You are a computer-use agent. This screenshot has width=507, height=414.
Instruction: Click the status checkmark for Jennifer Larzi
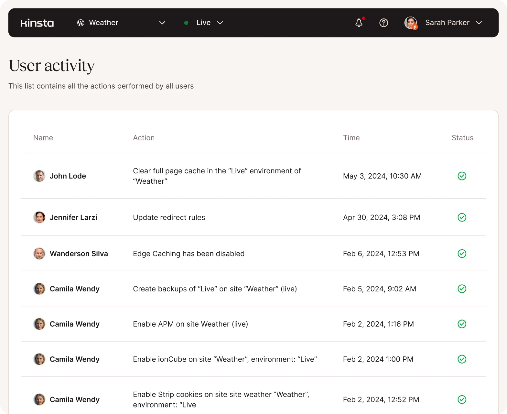tap(462, 217)
